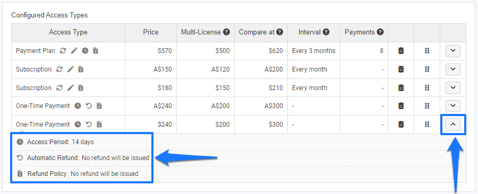Click the reorder handle on the A$150 Subscription row
Image resolution: width=478 pixels, height=194 pixels.
[x=427, y=69]
